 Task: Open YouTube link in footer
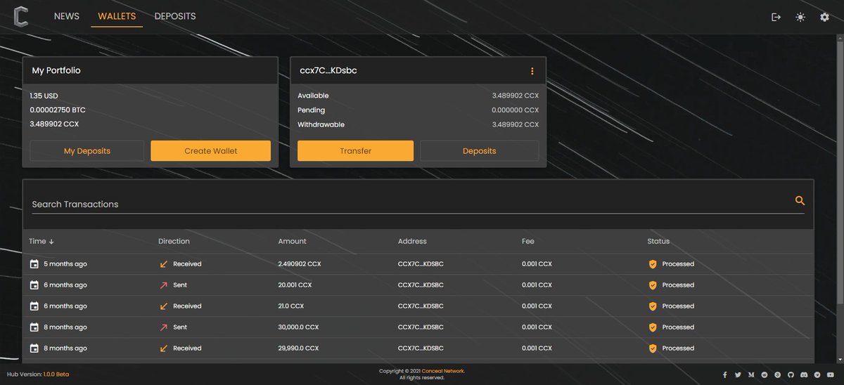tap(830, 375)
